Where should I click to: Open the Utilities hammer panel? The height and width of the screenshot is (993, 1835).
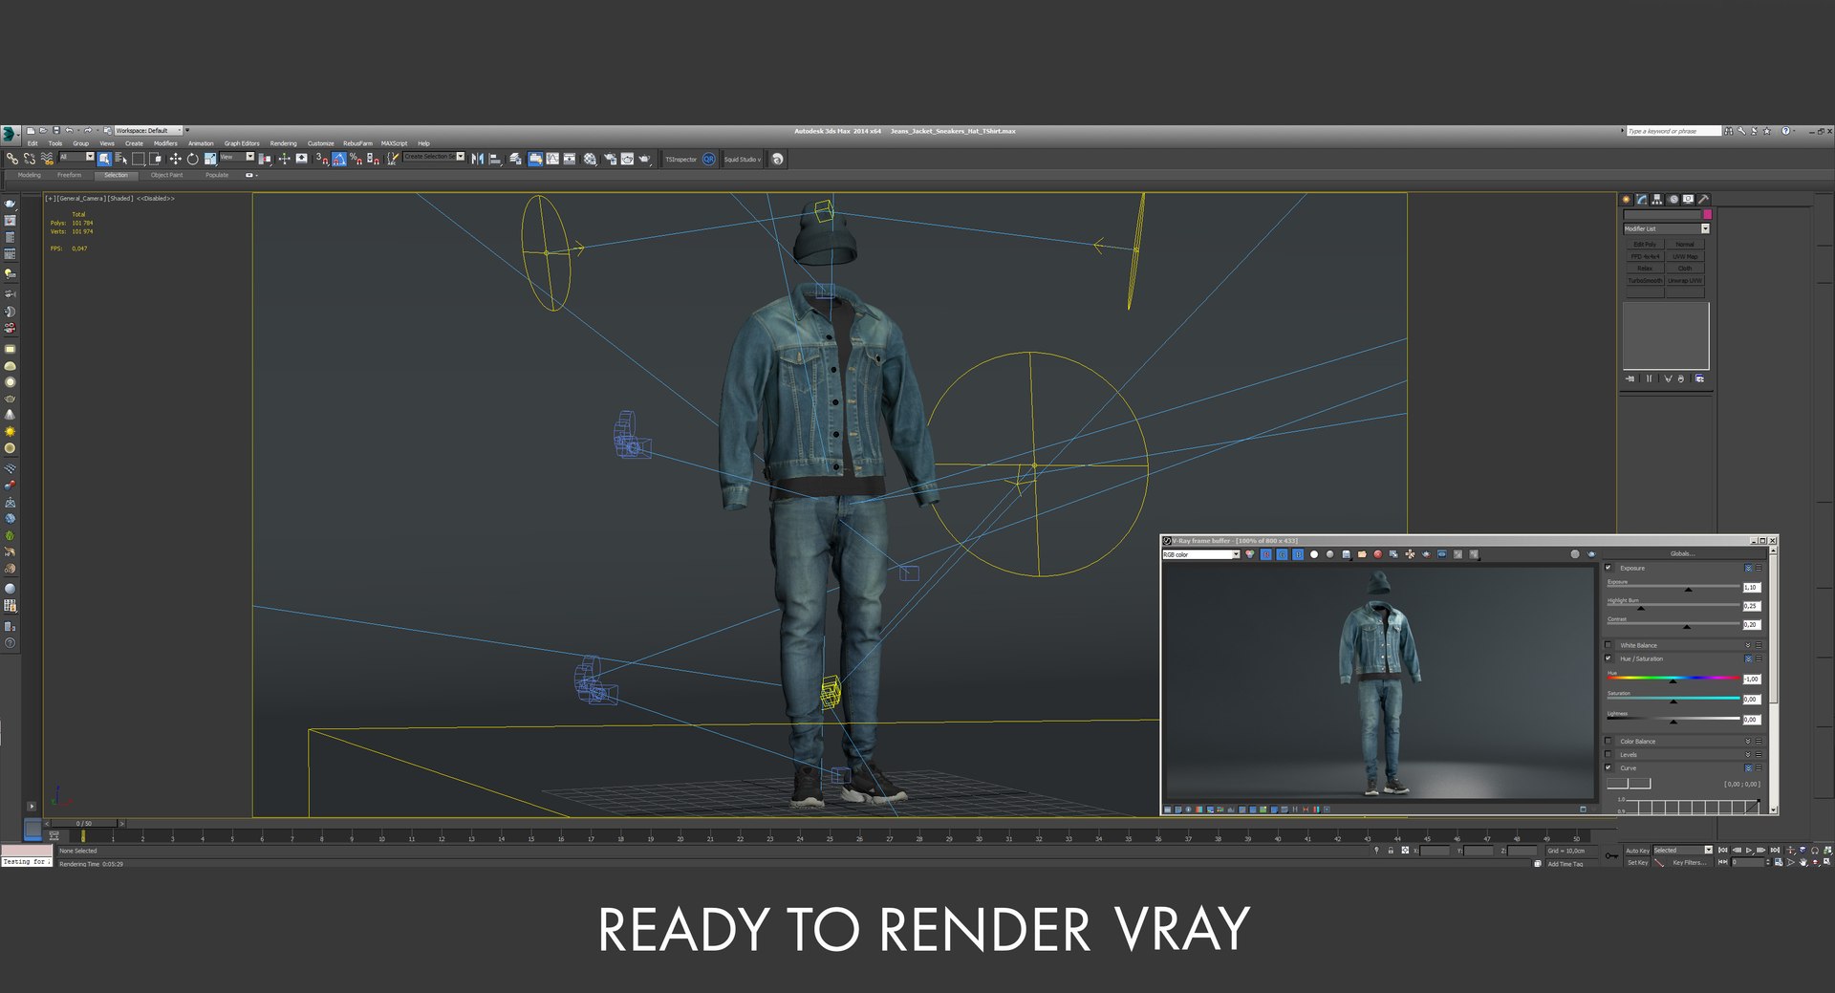(x=1703, y=199)
